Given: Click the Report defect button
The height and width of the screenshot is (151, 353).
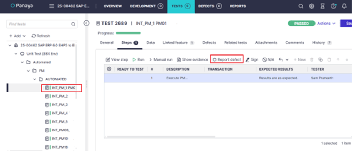Looking at the screenshot, I should [x=227, y=59].
